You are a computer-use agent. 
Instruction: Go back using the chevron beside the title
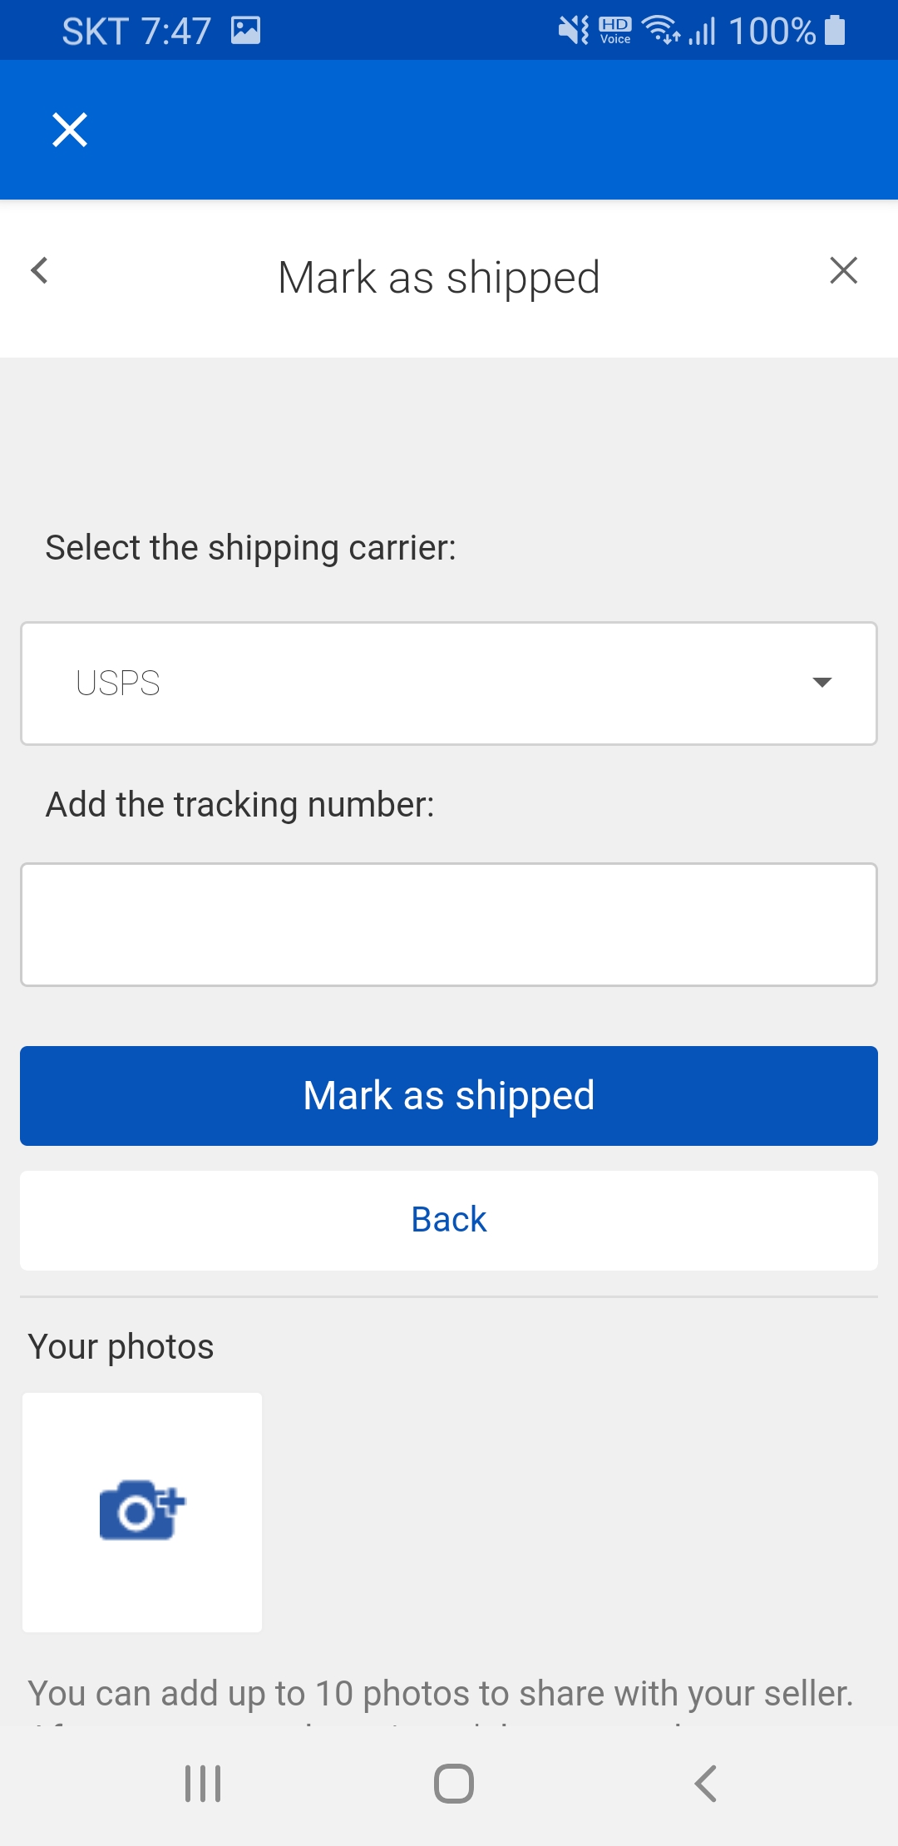coord(39,270)
